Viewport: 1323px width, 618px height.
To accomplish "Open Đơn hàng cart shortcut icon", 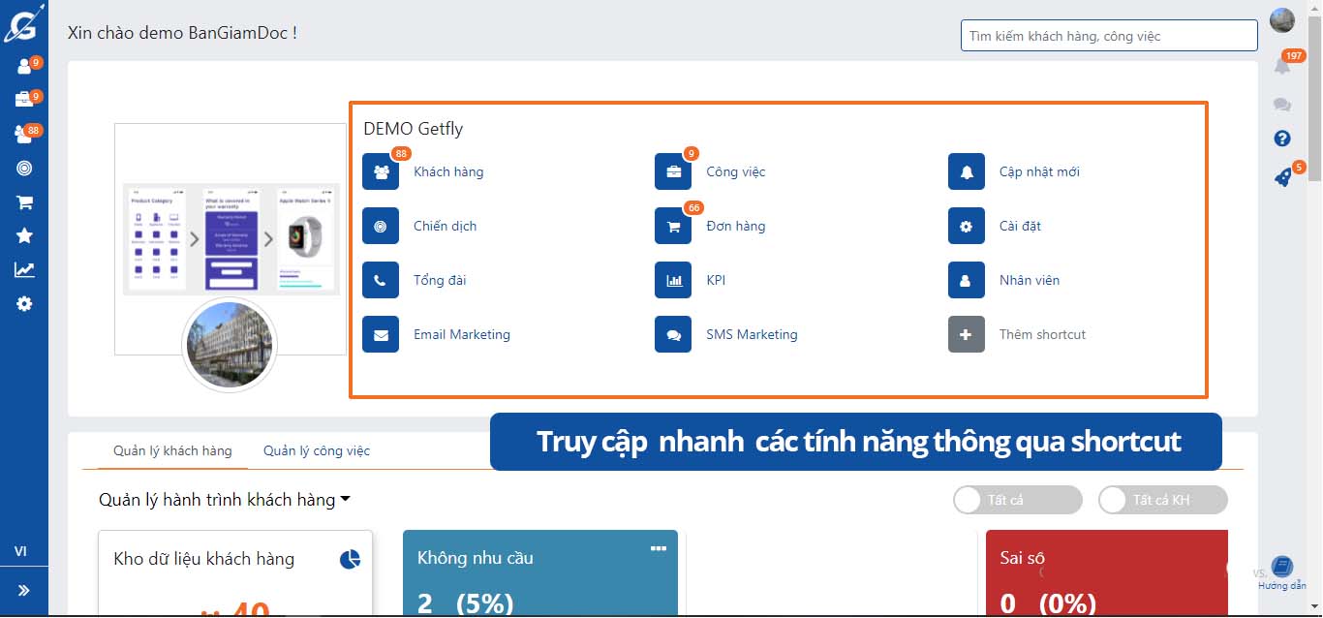I will point(673,226).
